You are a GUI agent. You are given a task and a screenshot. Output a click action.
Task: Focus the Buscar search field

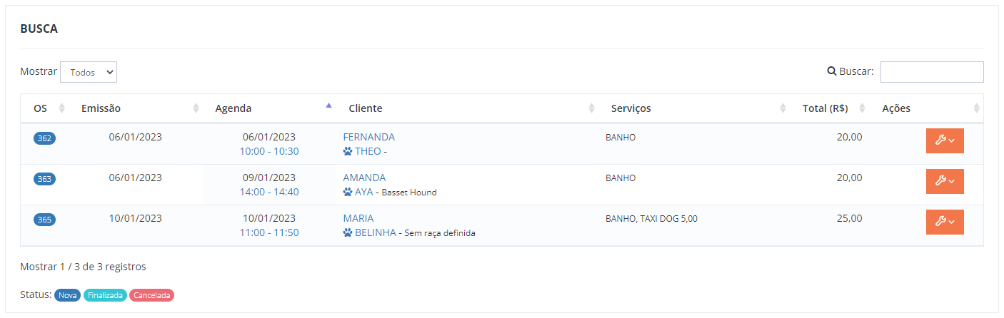[x=932, y=72]
